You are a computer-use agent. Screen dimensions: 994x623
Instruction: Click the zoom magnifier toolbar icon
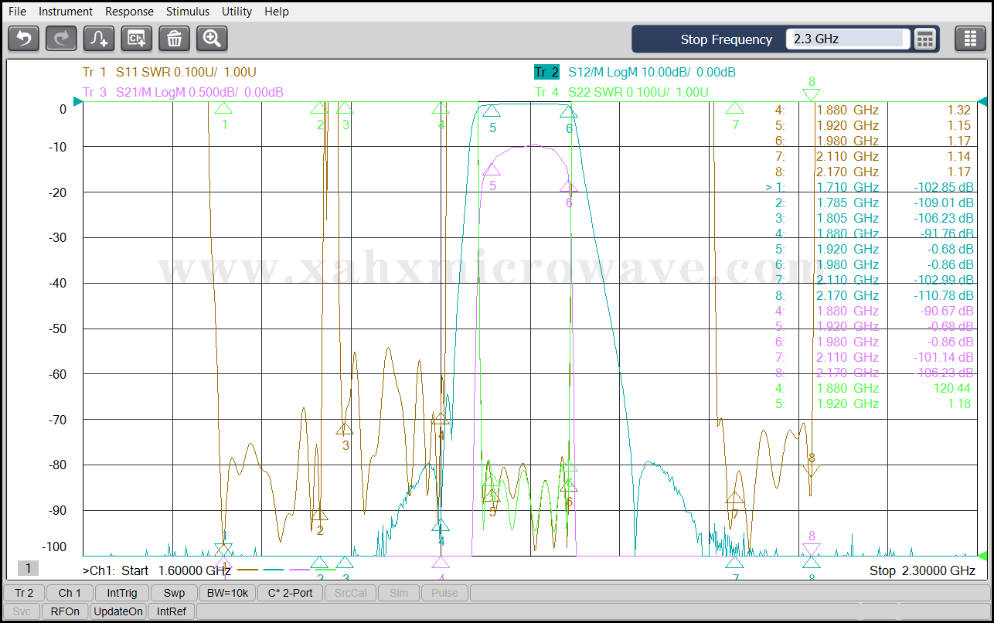coord(212,38)
